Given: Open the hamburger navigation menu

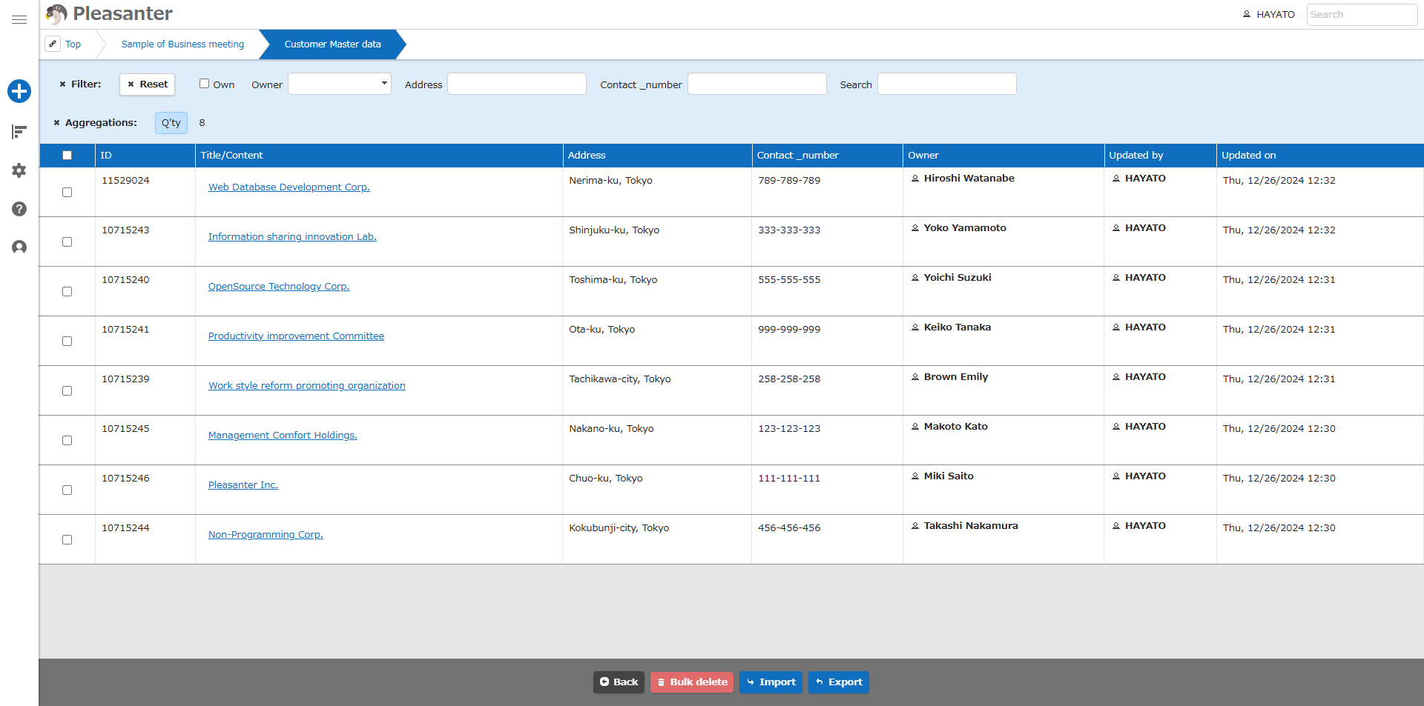Looking at the screenshot, I should tap(19, 20).
